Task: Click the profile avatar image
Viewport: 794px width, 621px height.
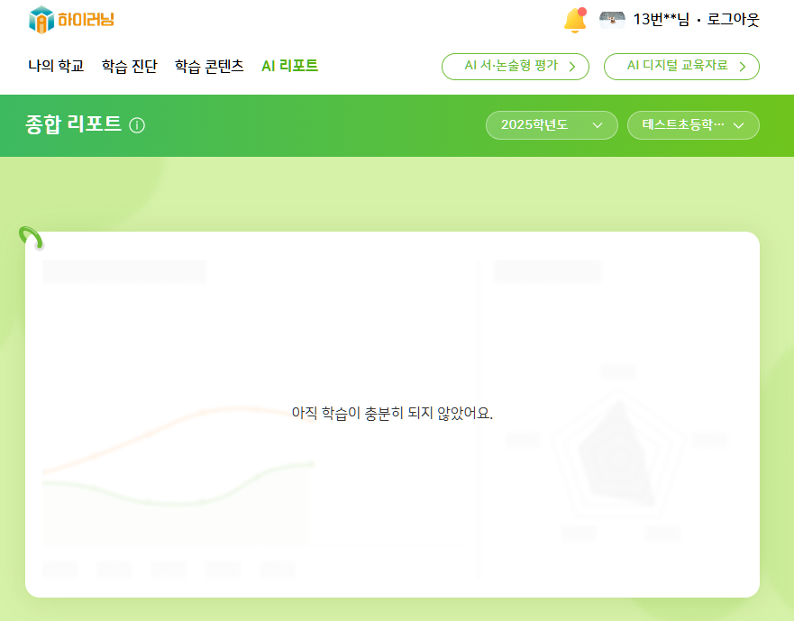Action: pos(612,20)
